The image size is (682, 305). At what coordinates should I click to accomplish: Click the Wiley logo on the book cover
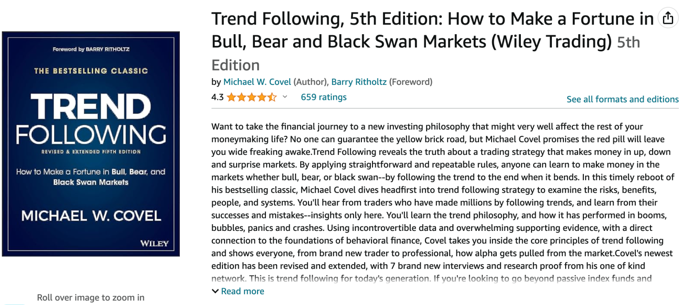pos(154,243)
